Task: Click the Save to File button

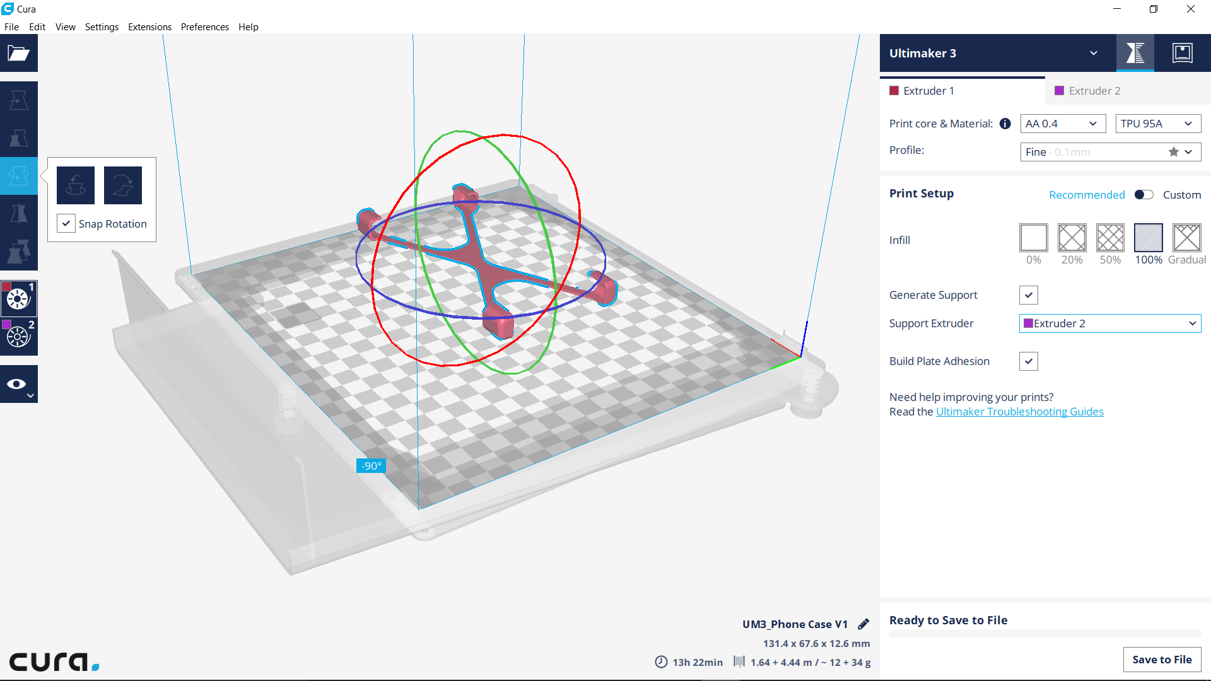Action: [1161, 660]
